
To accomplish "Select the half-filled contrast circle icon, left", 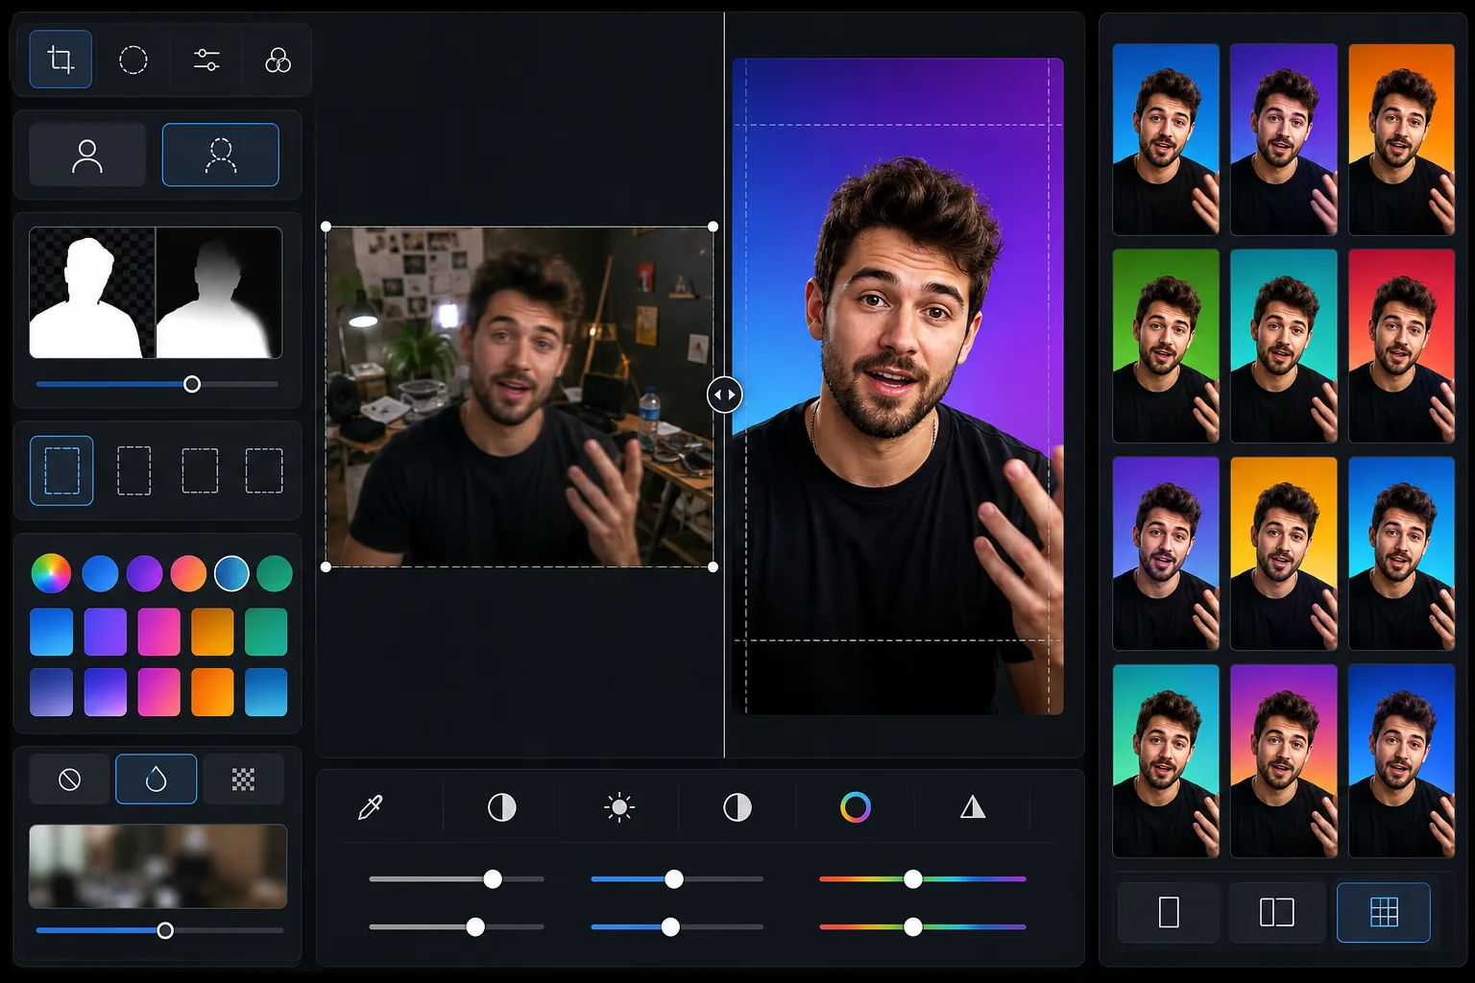I will [501, 807].
